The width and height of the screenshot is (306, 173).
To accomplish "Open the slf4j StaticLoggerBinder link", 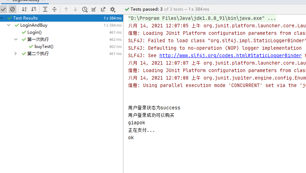I will coord(231,55).
